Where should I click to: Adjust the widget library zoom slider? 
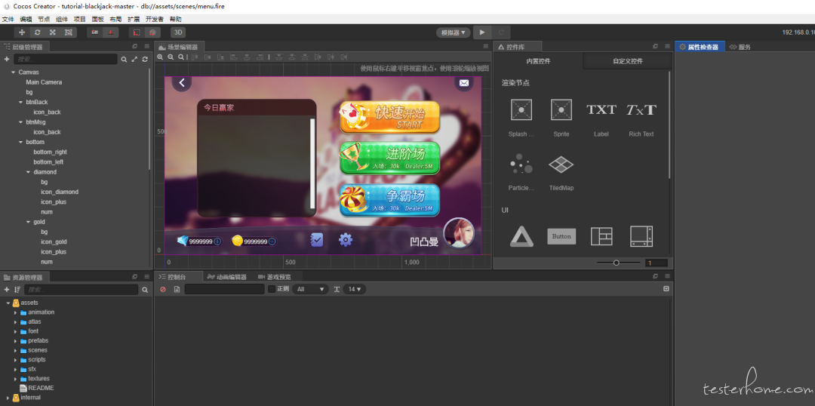coord(618,263)
